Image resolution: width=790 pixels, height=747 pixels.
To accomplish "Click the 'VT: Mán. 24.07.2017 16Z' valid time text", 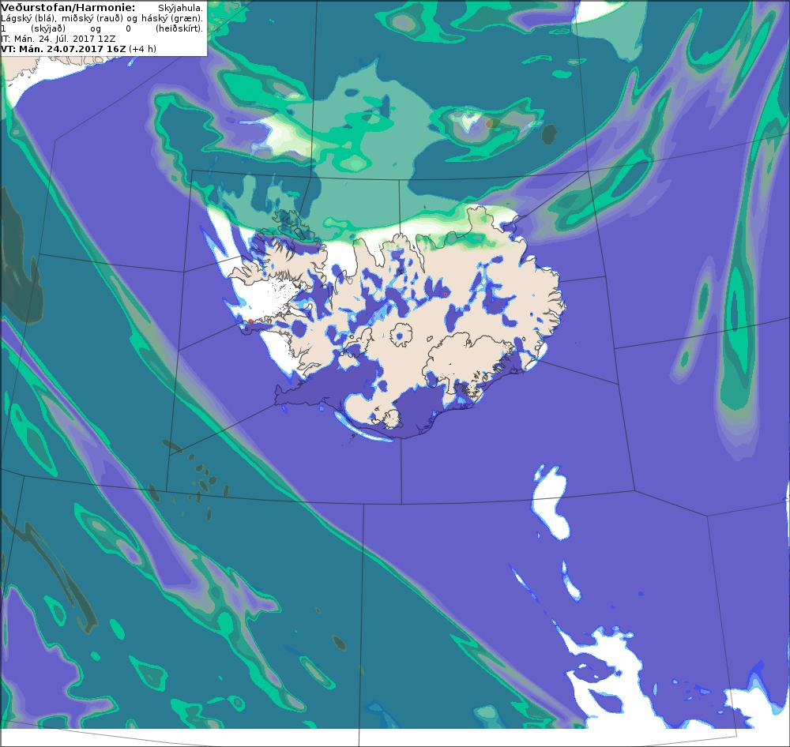I will 64,49.
